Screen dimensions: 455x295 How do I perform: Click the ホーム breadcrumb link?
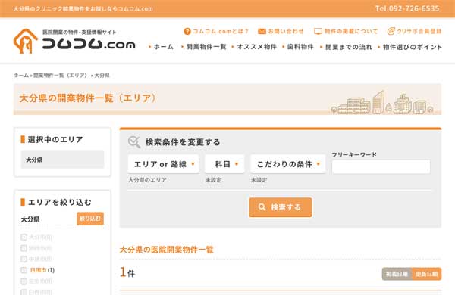(21, 76)
